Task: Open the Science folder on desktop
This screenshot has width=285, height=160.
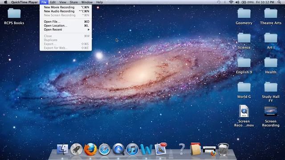Action: 244,41
